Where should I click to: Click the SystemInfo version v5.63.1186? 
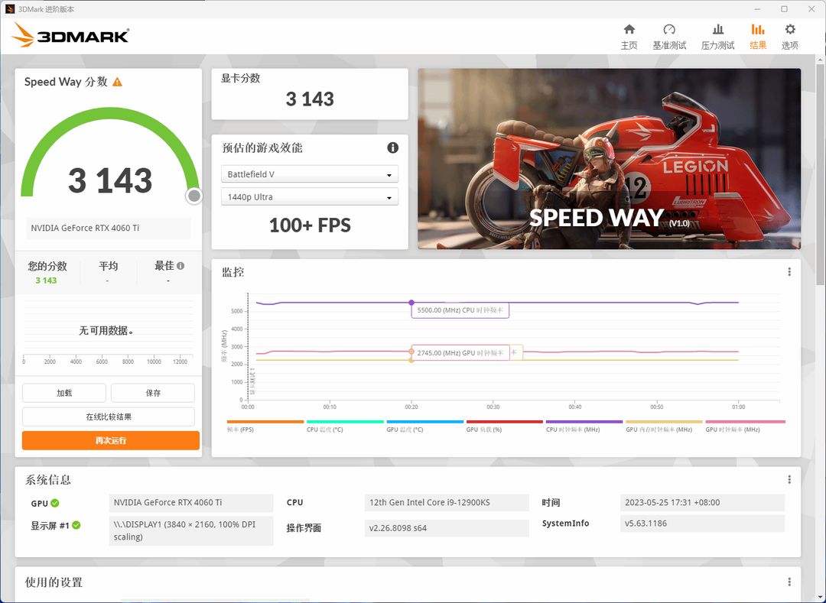702,523
